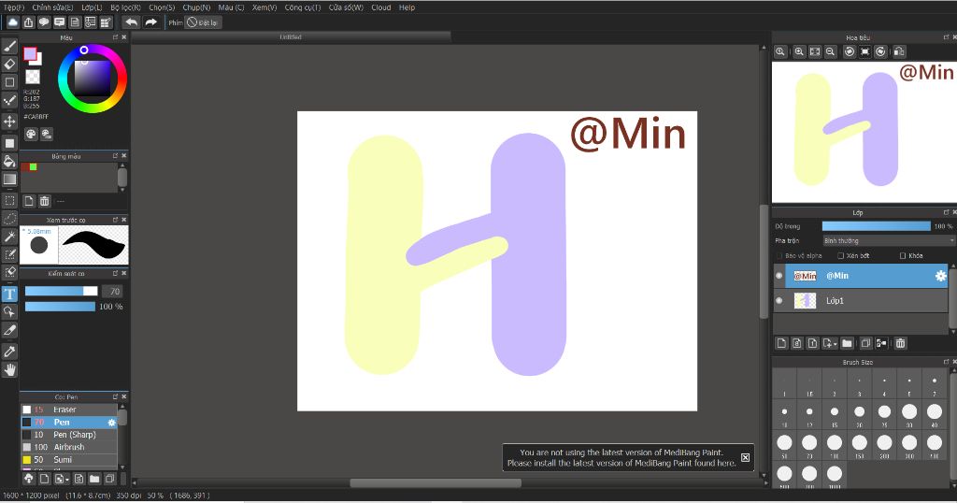Image resolution: width=957 pixels, height=503 pixels.
Task: Open the Chỉnh sửa(E) menu
Action: (52, 7)
